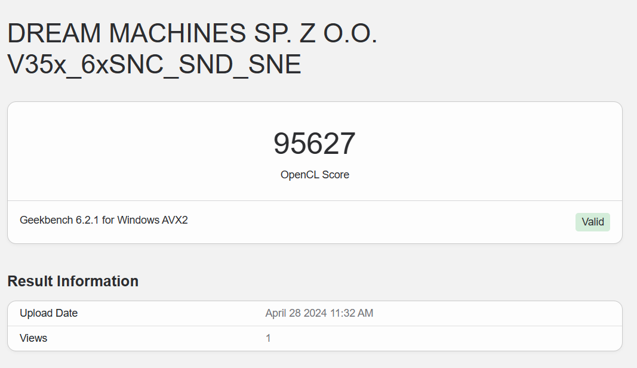Click the 11:32 AM upload time

(352, 313)
